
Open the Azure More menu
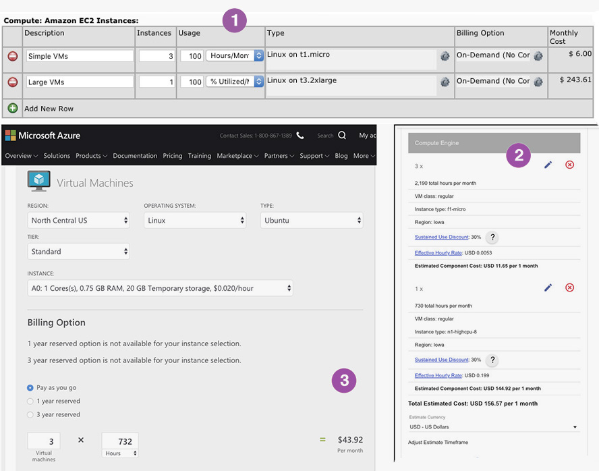[x=364, y=156]
